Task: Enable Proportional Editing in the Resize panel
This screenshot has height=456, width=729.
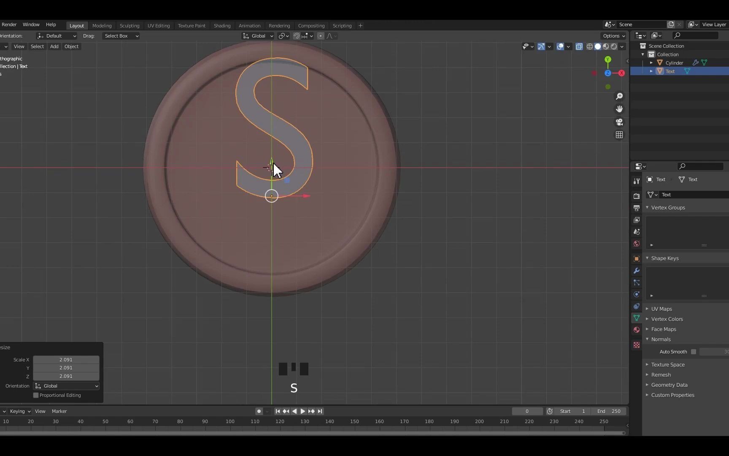Action: click(x=36, y=395)
